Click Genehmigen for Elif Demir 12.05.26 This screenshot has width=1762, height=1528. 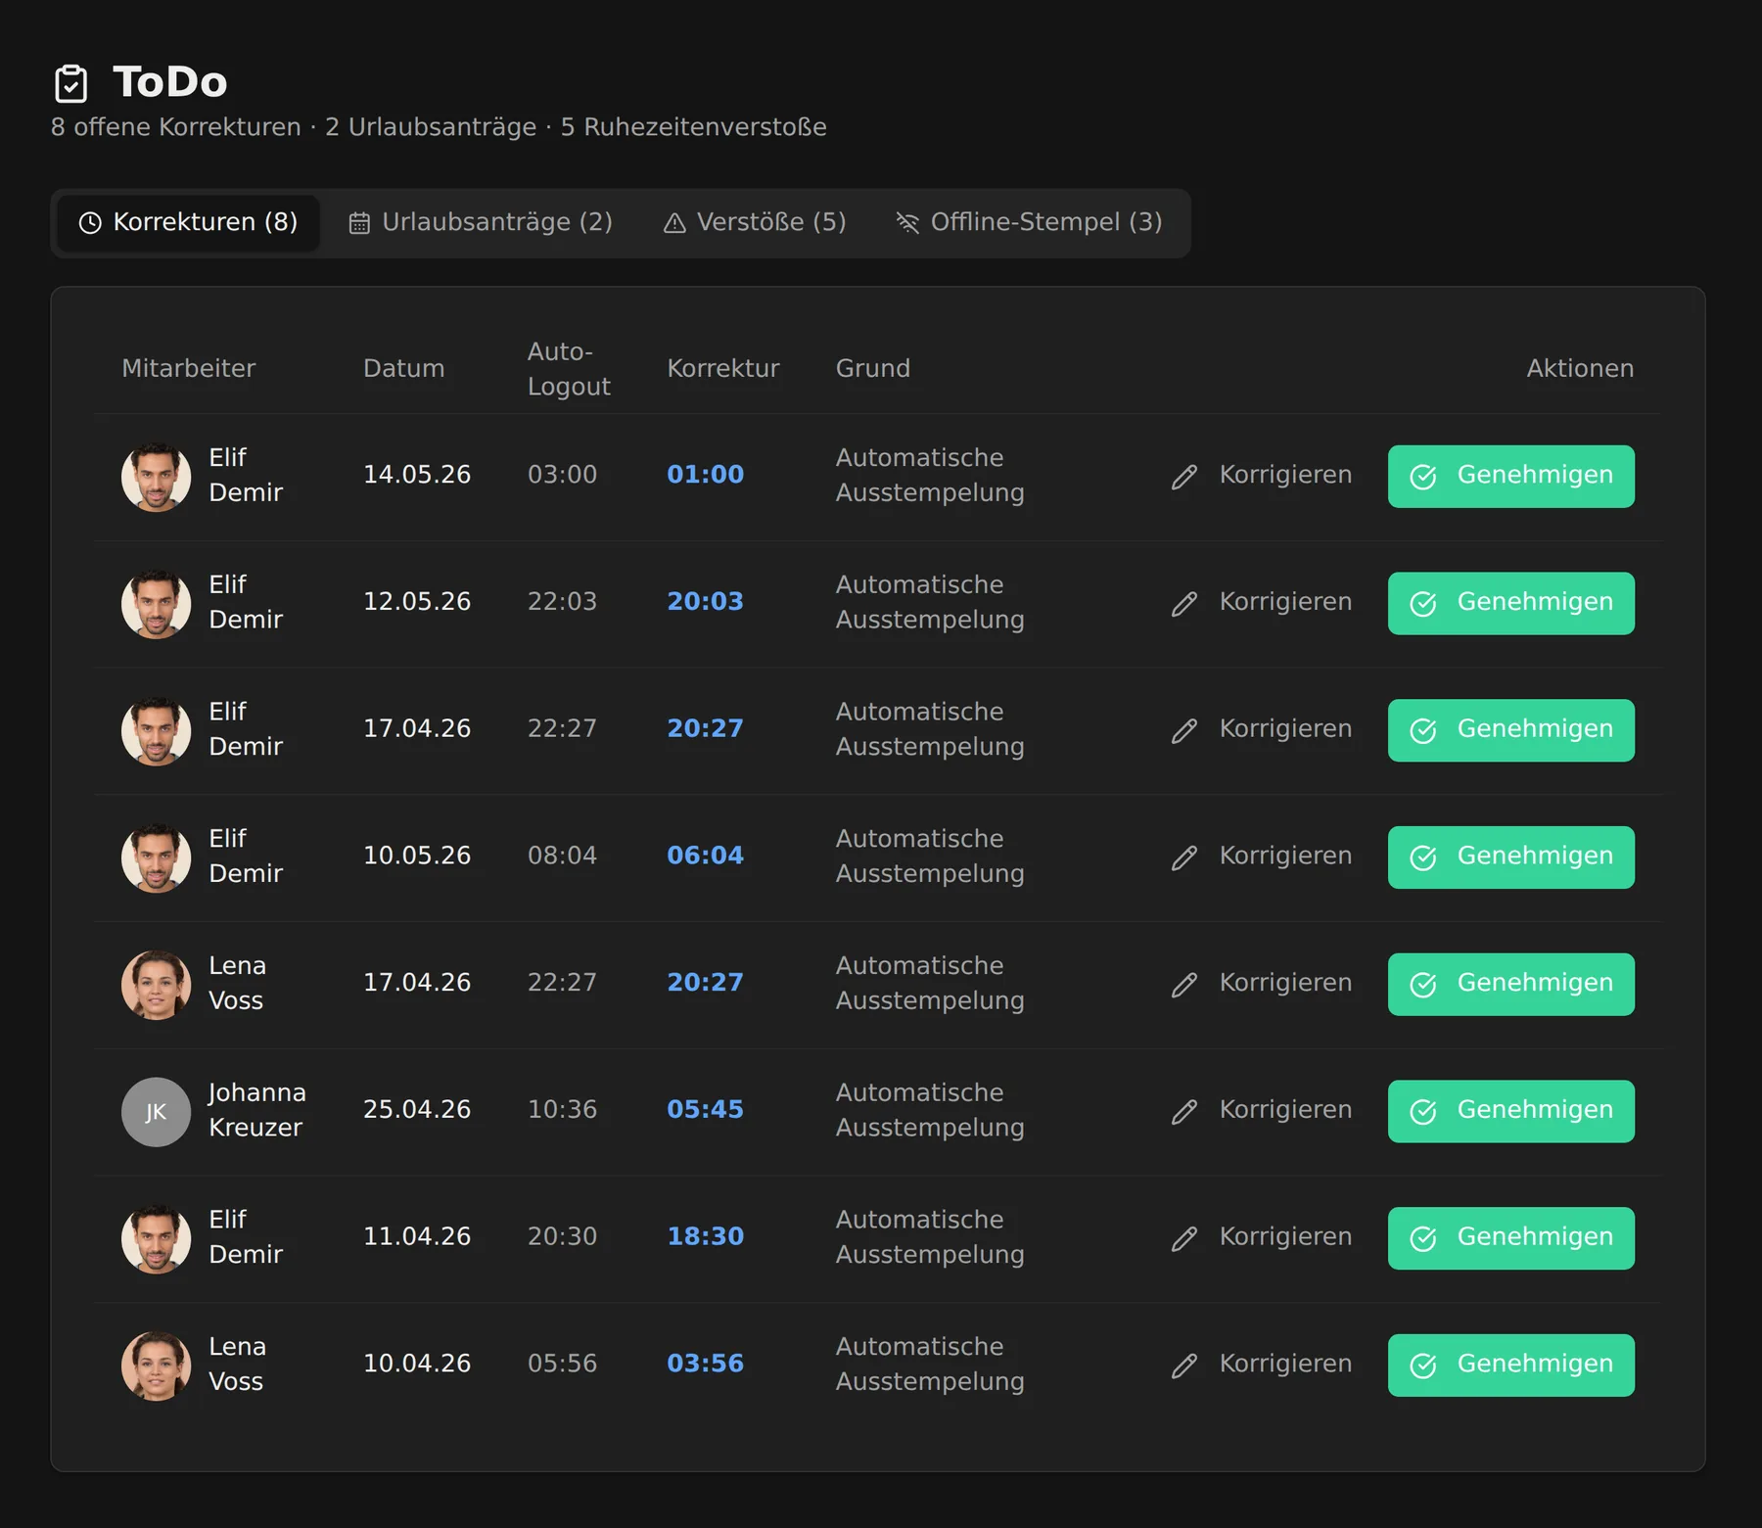click(1510, 604)
